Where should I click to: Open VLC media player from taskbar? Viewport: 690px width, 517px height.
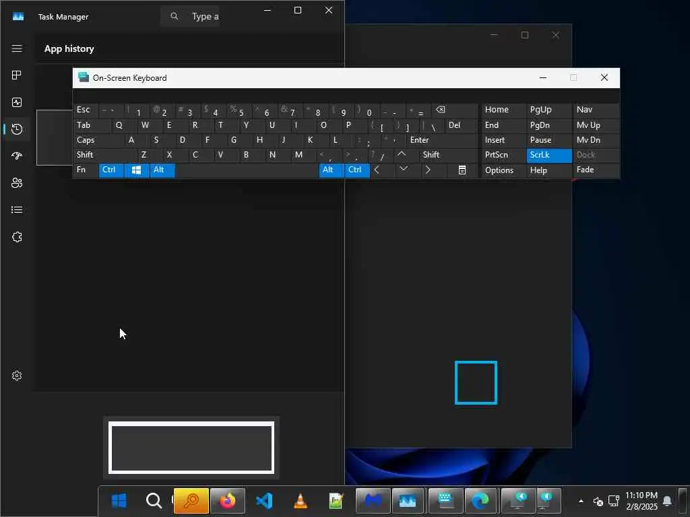coord(300,501)
